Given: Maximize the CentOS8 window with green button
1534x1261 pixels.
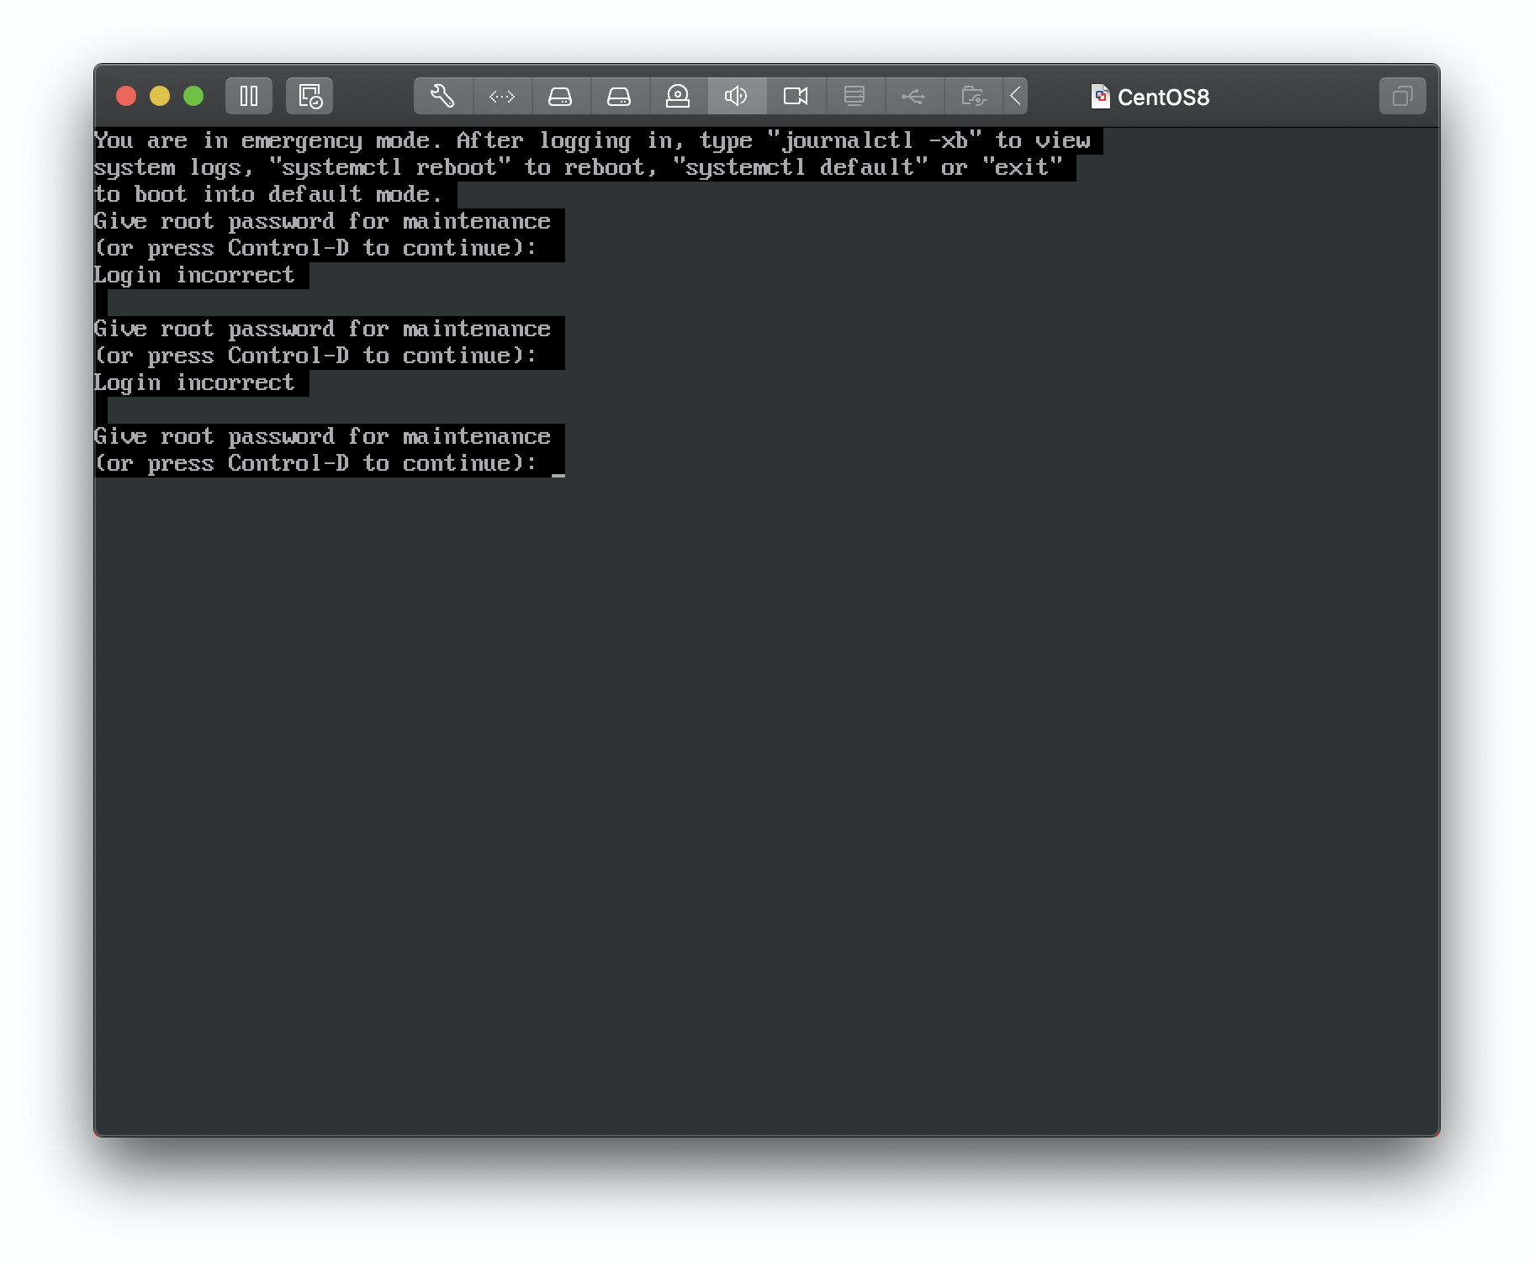Looking at the screenshot, I should (x=193, y=96).
